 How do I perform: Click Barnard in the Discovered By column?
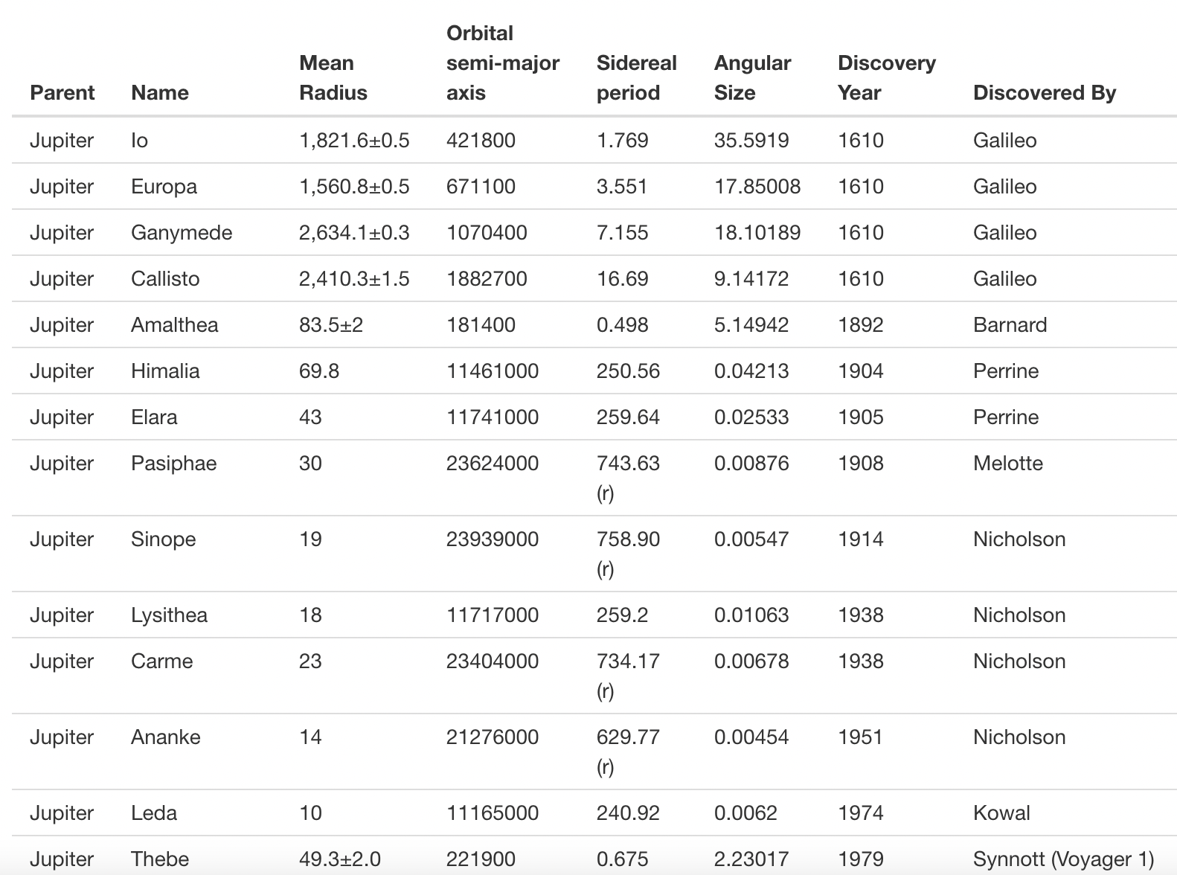(1010, 325)
